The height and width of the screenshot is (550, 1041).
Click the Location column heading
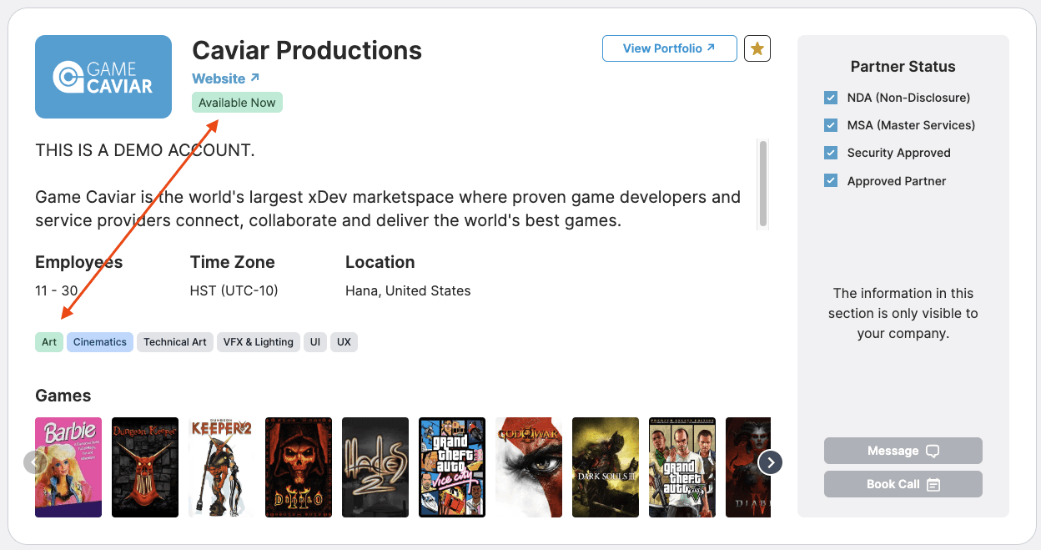[380, 262]
